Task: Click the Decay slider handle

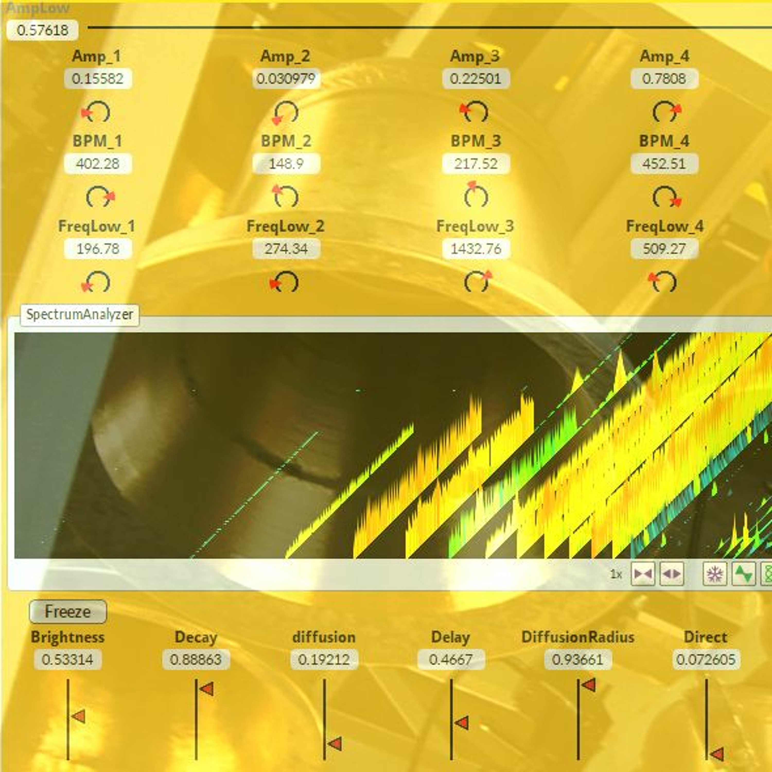Action: click(207, 689)
